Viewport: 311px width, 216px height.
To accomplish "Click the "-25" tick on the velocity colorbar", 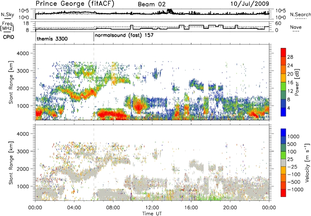I will point(293,166).
